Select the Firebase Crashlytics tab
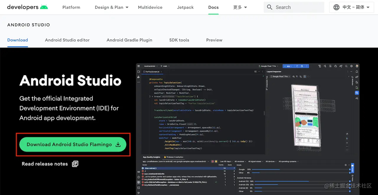This screenshot has height=195, width=378. coord(174,157)
